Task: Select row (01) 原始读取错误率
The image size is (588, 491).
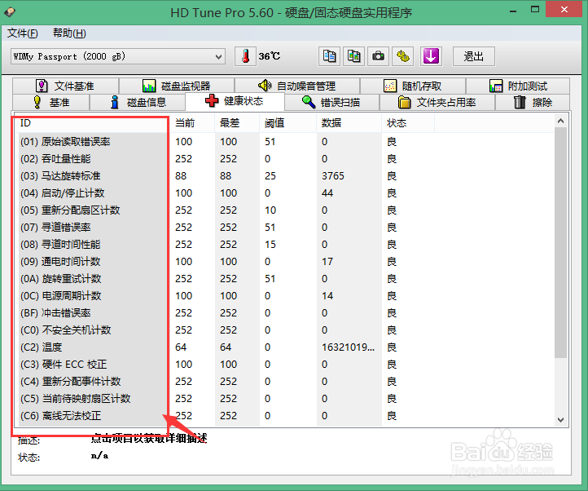Action: point(284,142)
